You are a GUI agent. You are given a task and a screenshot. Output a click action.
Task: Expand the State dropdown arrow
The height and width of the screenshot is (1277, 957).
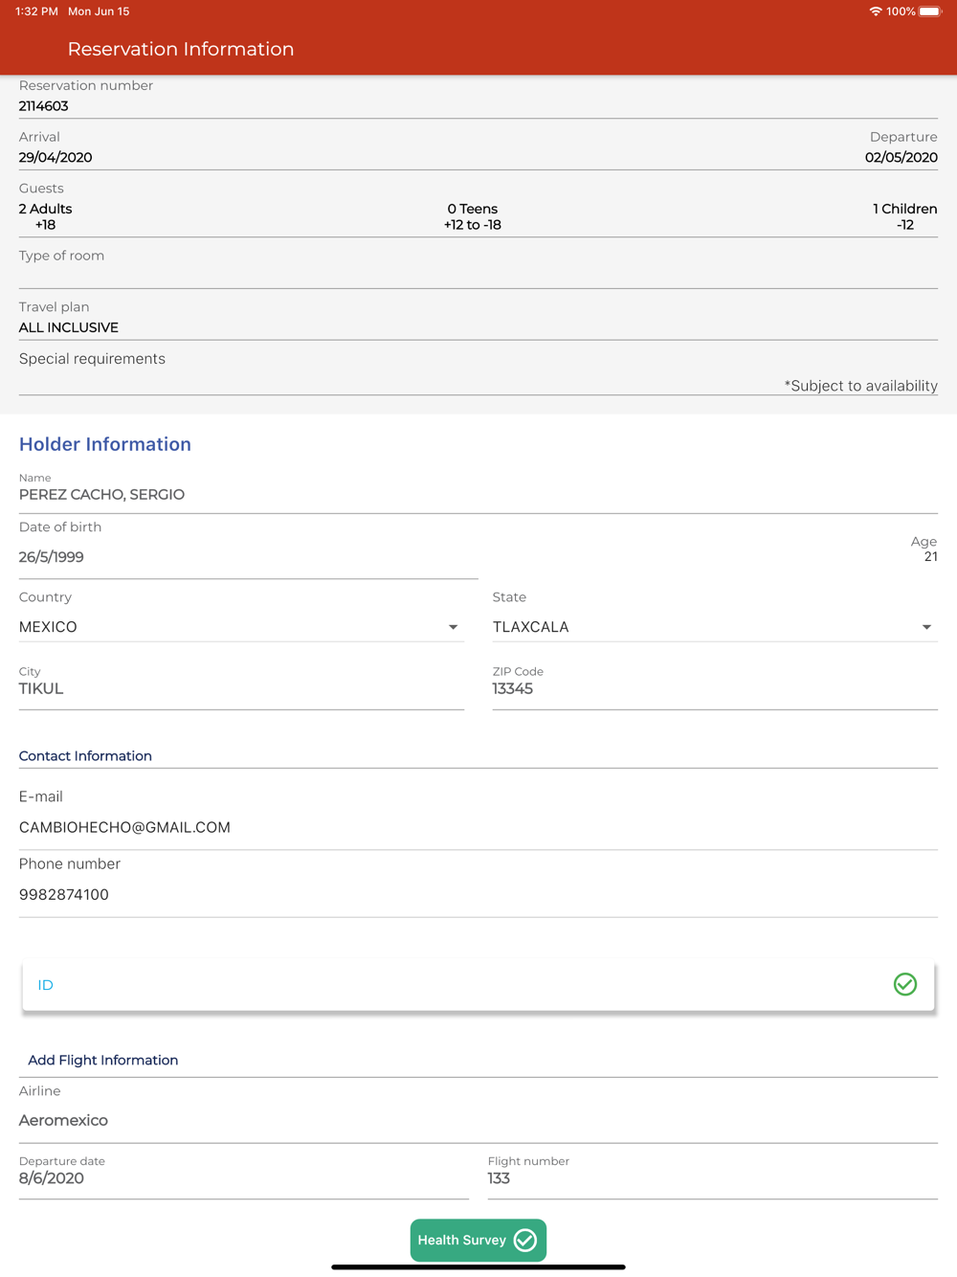click(x=926, y=627)
